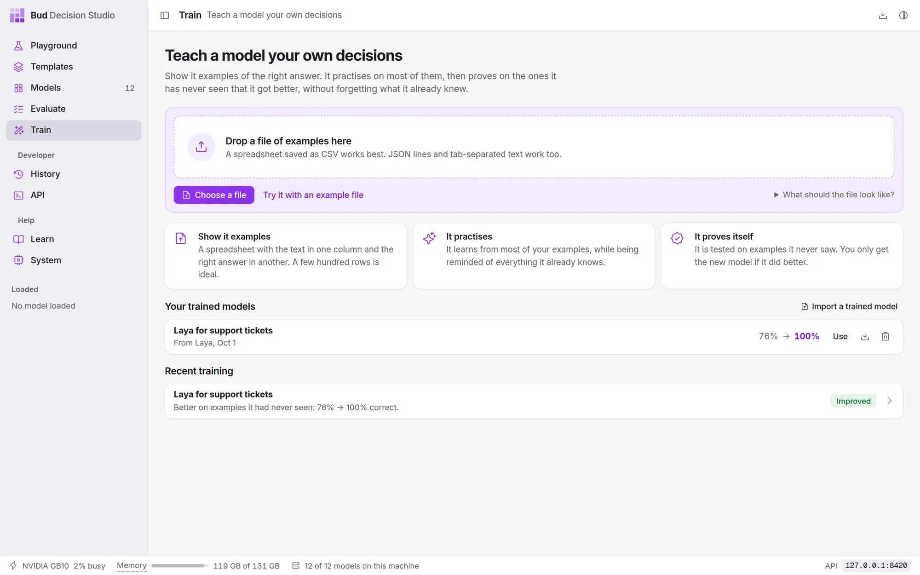Click the Train wand icon
Image resolution: width=920 pixels, height=575 pixels.
coord(18,130)
